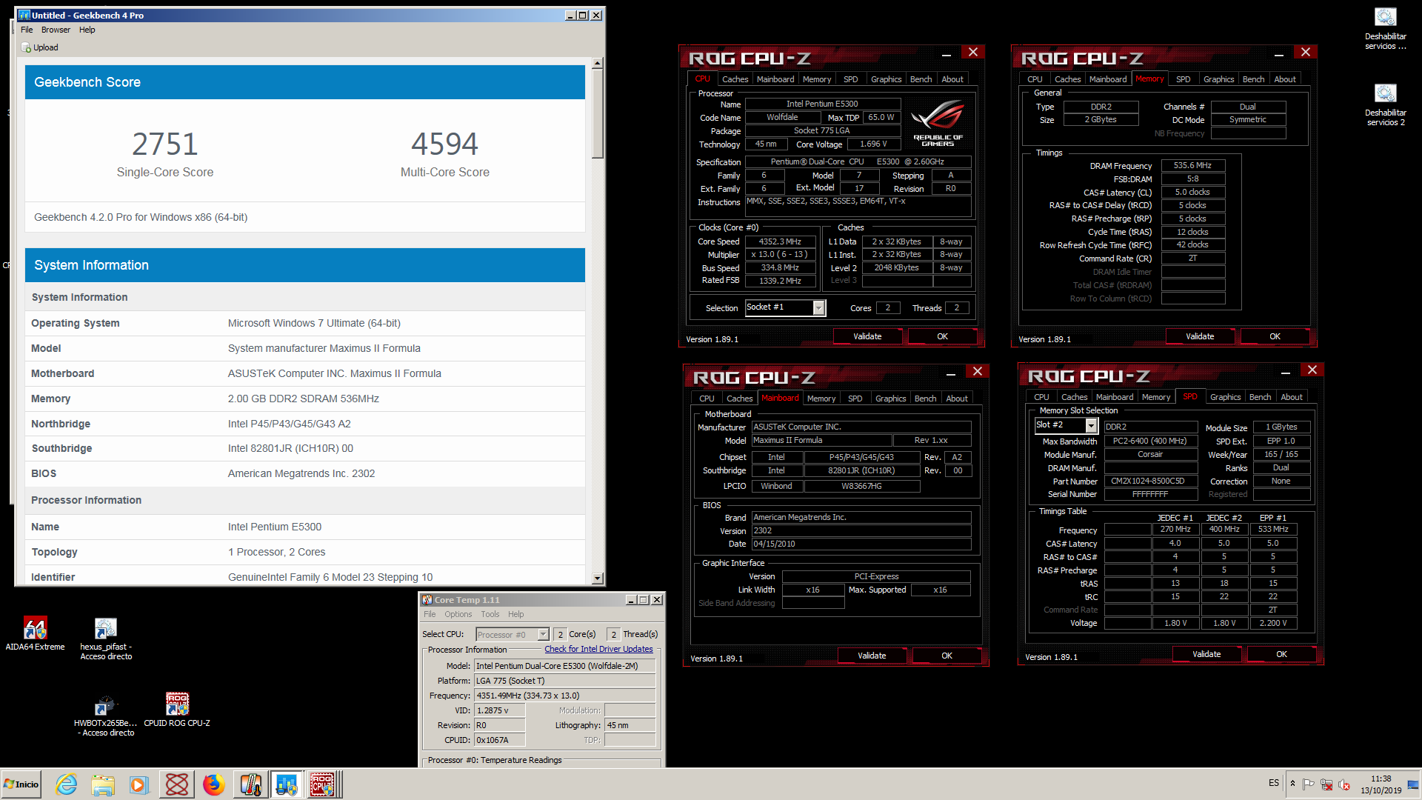Open hexus_pifast desktop shortcut
Viewport: 1422px width, 800px height.
[106, 638]
